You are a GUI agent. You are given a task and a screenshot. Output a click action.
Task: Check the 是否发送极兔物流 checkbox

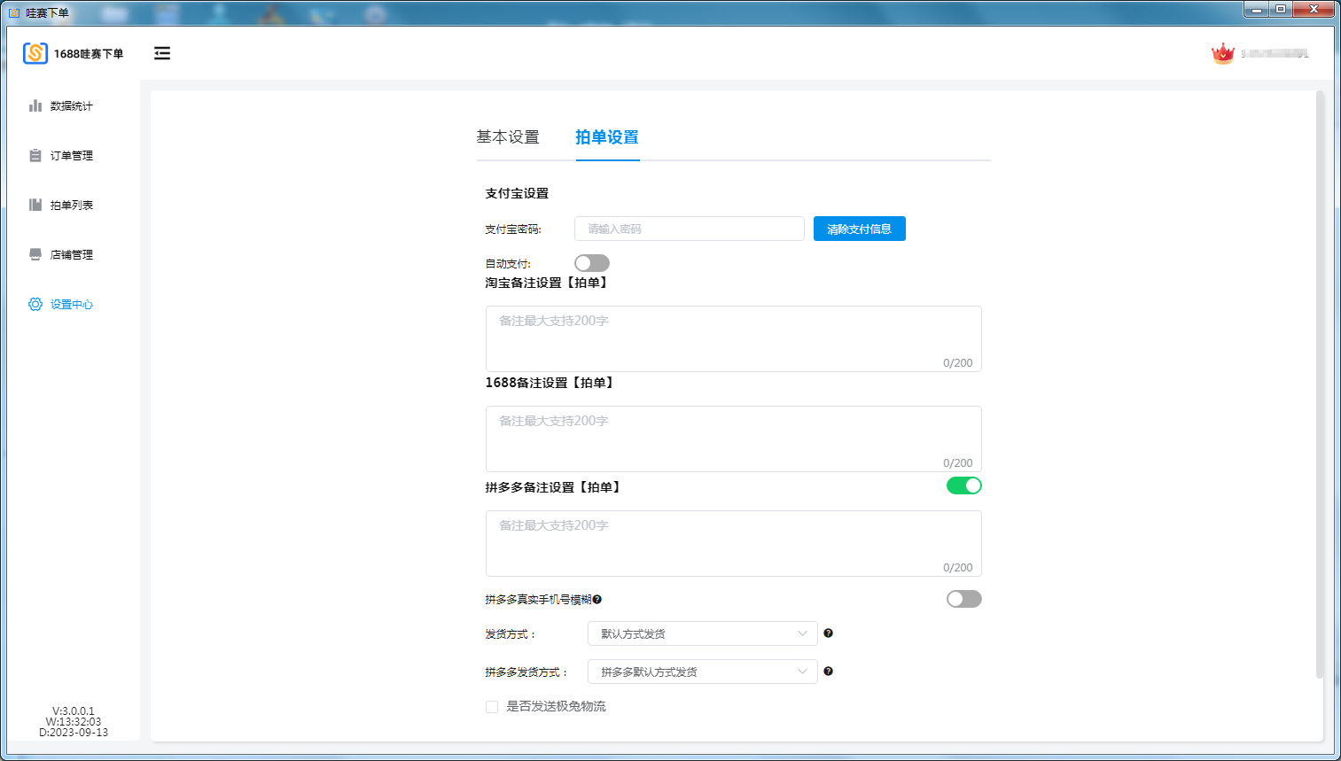(x=492, y=707)
